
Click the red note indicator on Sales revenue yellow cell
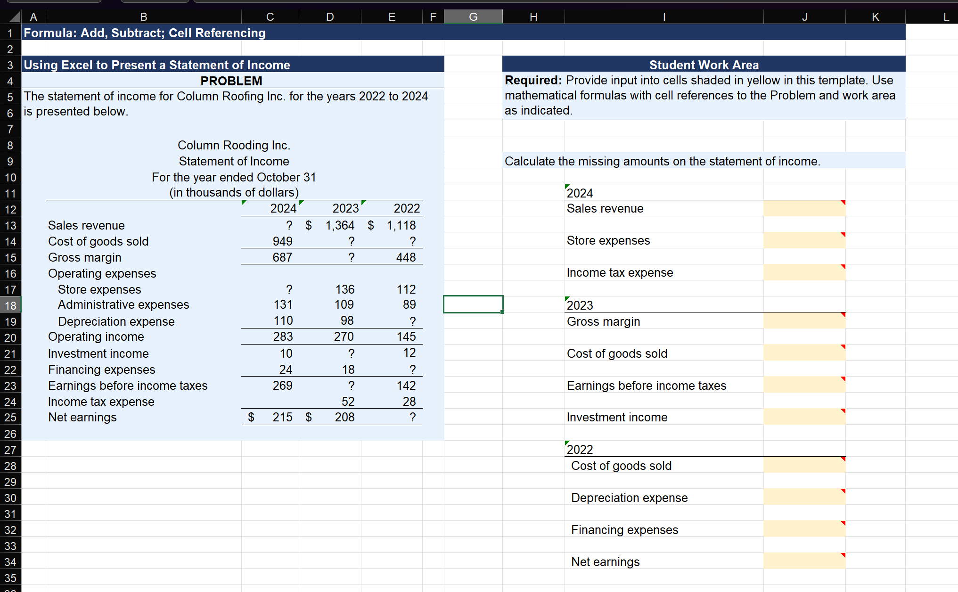pos(843,201)
